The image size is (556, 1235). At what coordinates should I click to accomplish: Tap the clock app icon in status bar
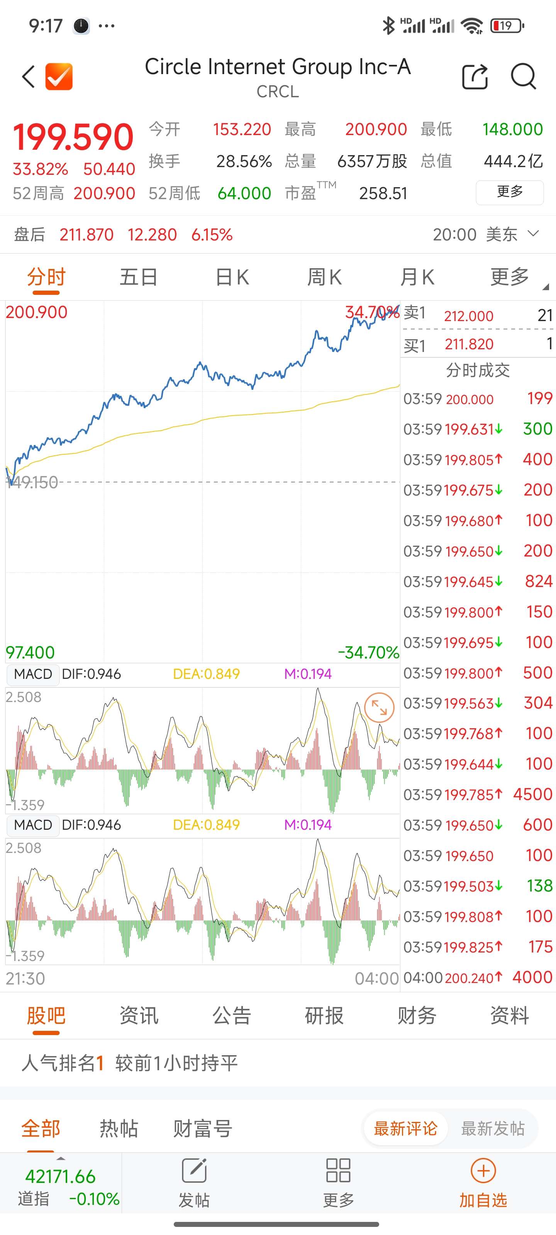point(81,25)
